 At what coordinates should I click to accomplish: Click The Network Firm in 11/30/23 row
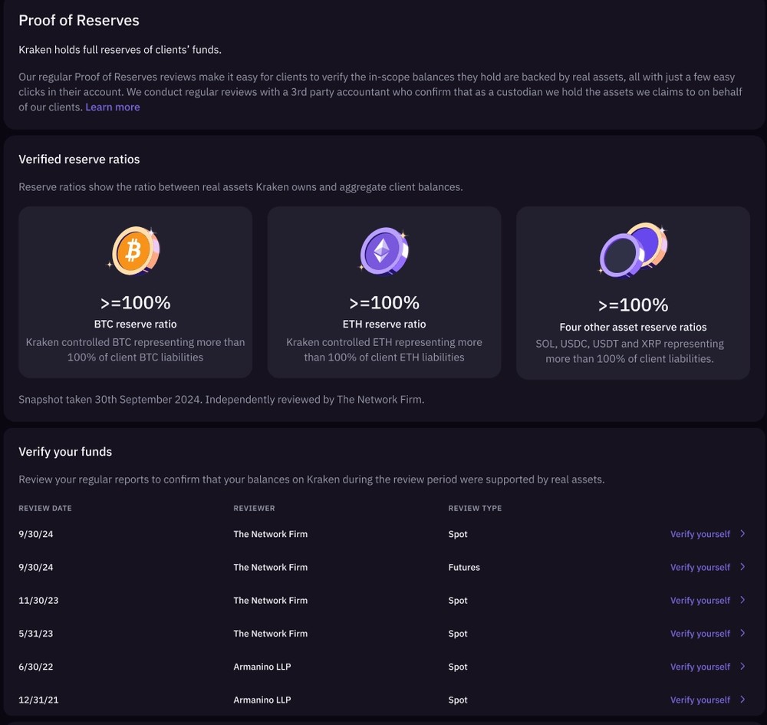click(271, 600)
